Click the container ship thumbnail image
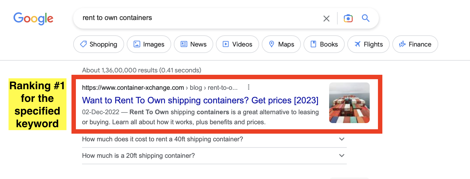This screenshot has height=179, width=470. point(349,103)
